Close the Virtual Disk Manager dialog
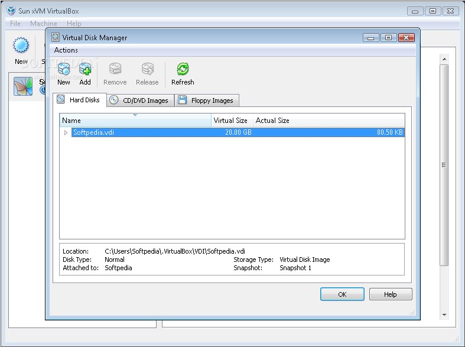The width and height of the screenshot is (465, 347). pos(407,38)
